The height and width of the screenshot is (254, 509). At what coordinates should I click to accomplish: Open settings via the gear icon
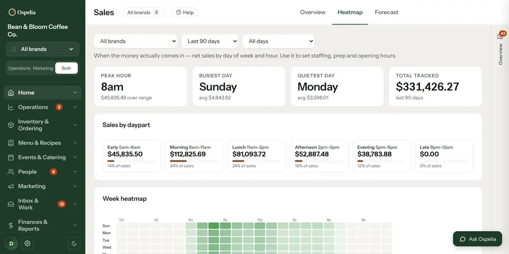click(27, 243)
